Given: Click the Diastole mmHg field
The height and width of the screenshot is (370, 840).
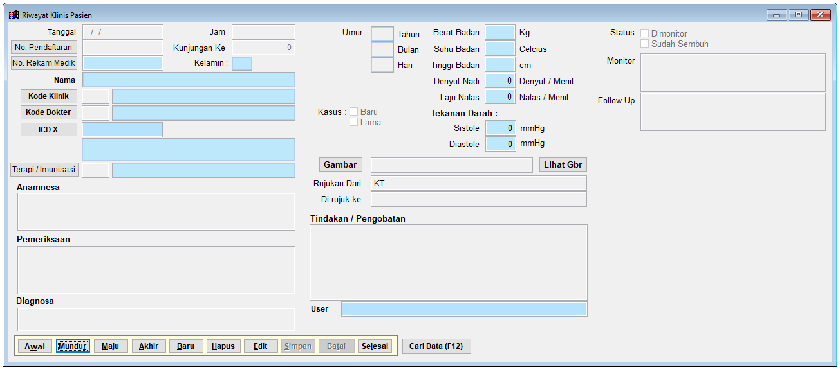Looking at the screenshot, I should (x=500, y=144).
